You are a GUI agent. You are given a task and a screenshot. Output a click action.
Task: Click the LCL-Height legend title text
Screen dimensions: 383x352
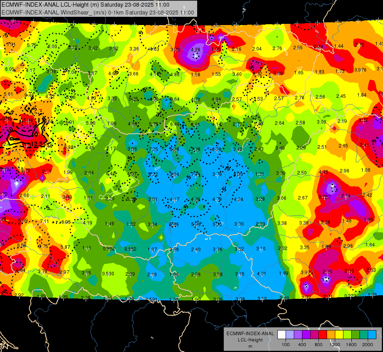pyautogui.click(x=250, y=340)
